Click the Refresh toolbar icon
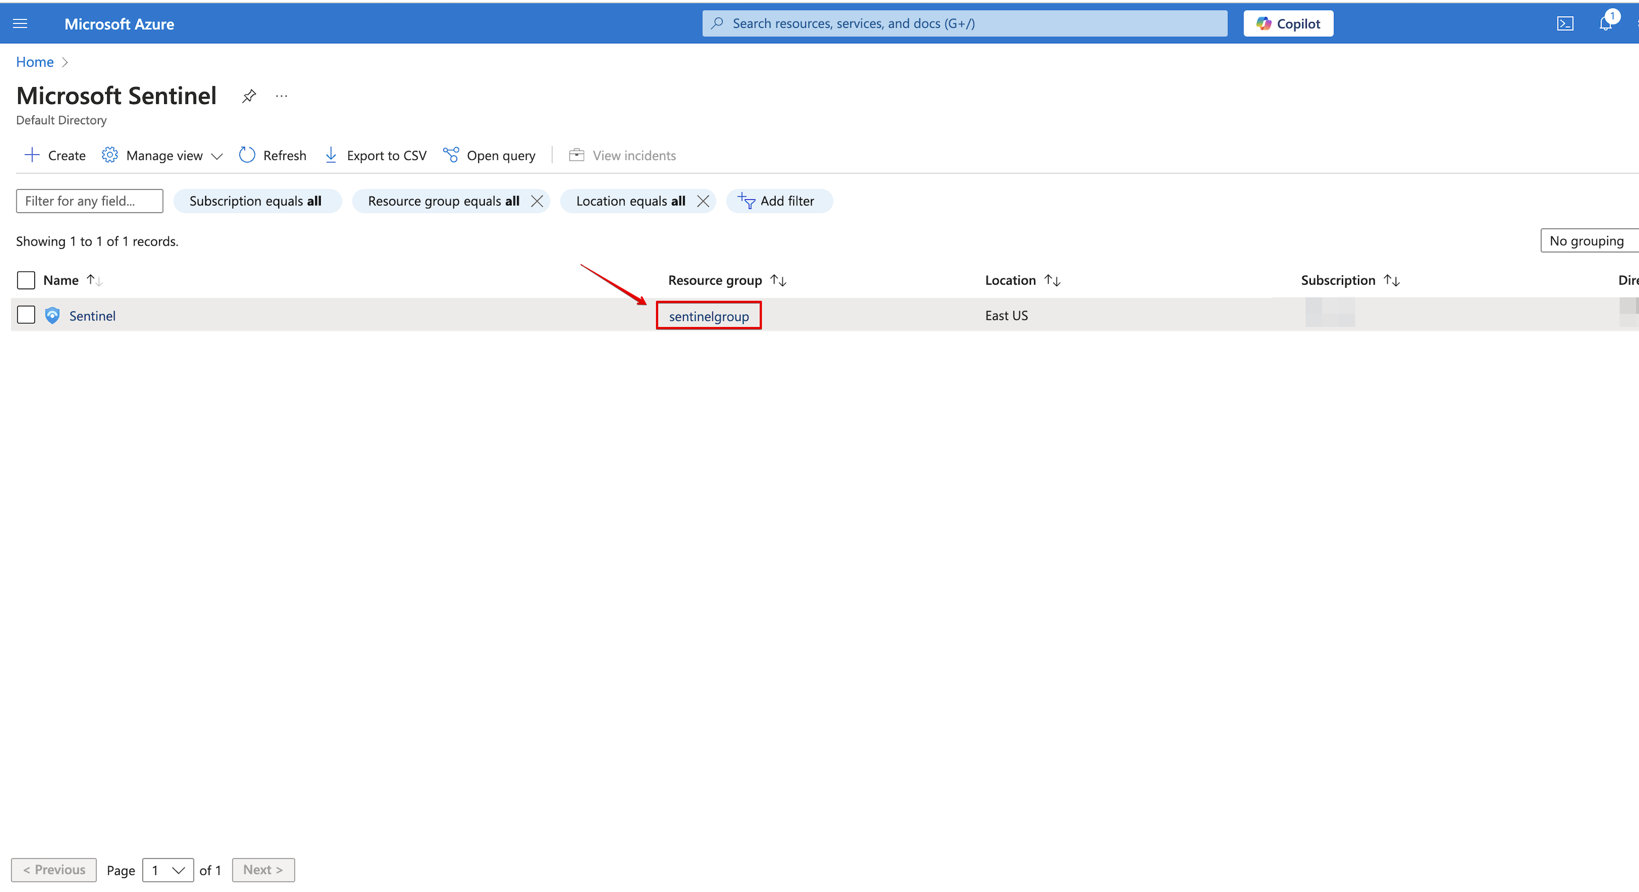Image resolution: width=1639 pixels, height=892 pixels. pyautogui.click(x=272, y=155)
